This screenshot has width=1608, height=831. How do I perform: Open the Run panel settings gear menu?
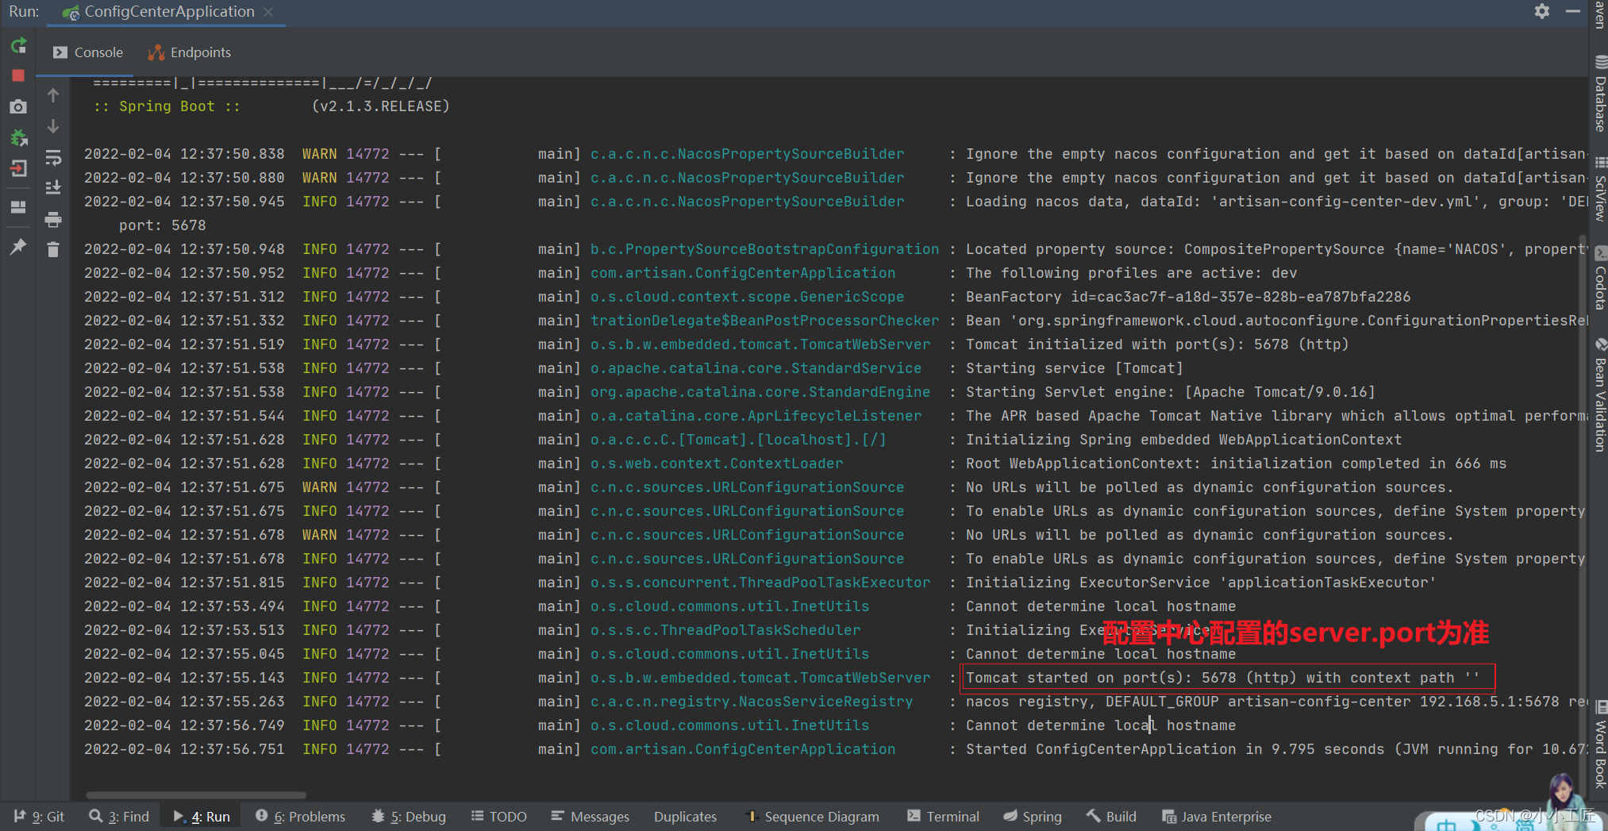pos(1541,12)
